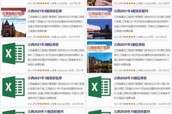The height and width of the screenshot is (114, 172).
Task: Click the Excel icon for 江西2021年1期造价信息
Action: click(x=13, y=87)
